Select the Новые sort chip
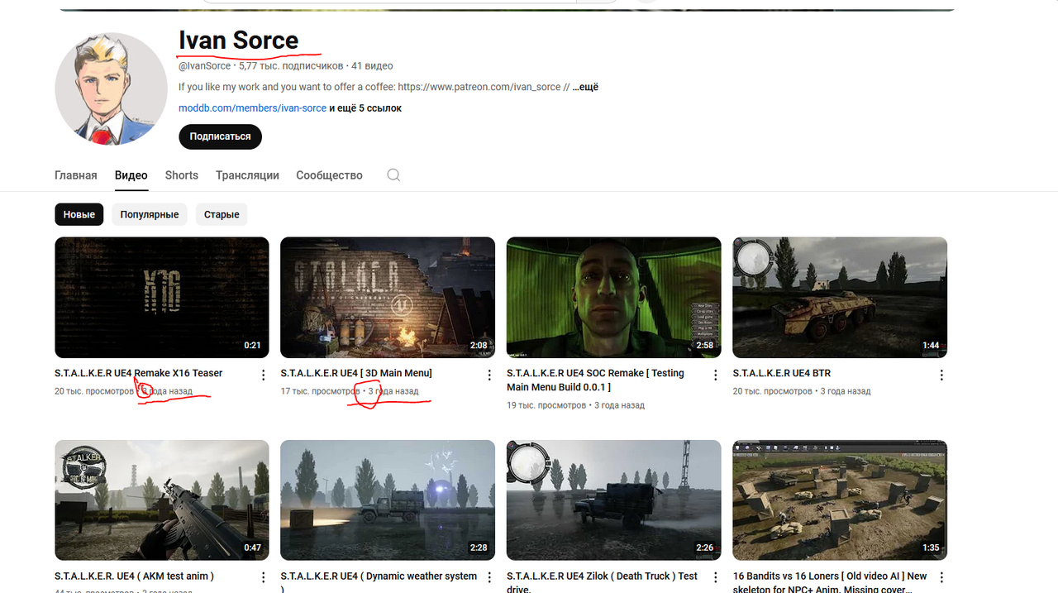 (79, 214)
